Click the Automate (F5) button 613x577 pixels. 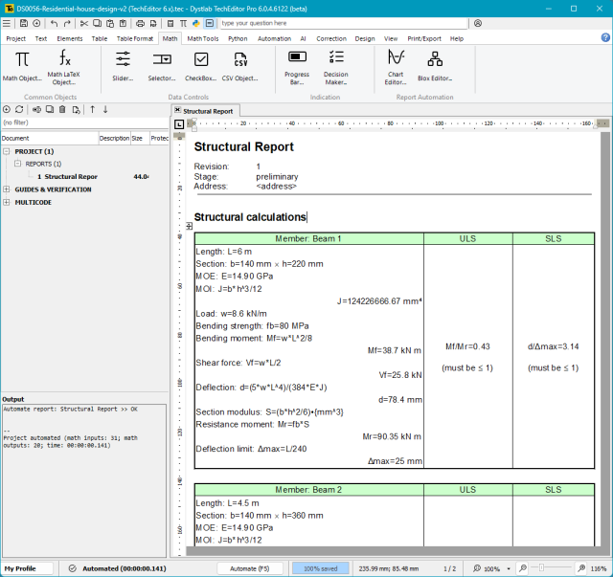(x=250, y=568)
